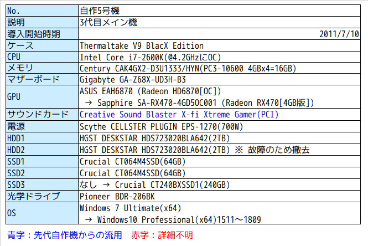368x246 pixels.
Task: Click the 'ケース' row label
Action: pyautogui.click(x=42, y=45)
